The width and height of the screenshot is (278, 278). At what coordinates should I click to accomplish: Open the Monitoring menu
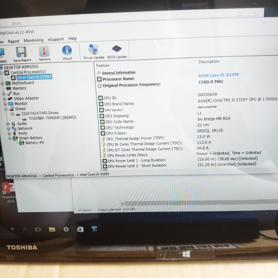pyautogui.click(x=33, y=40)
